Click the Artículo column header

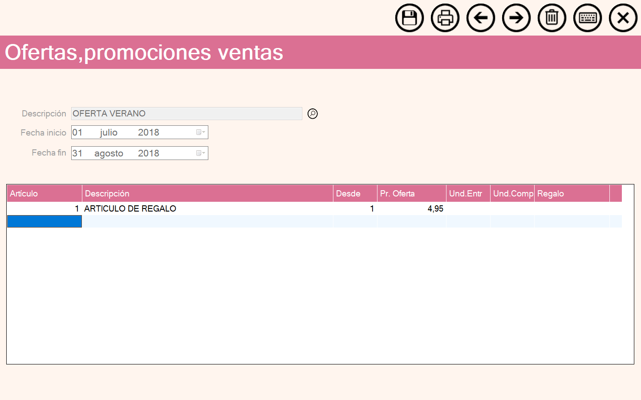click(x=44, y=194)
